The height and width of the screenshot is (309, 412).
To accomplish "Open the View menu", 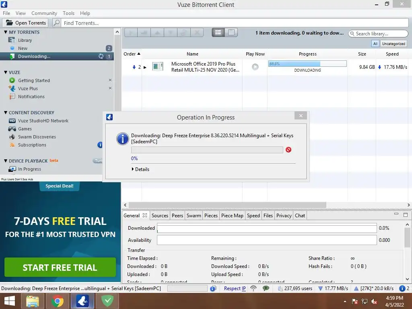I will (21, 13).
